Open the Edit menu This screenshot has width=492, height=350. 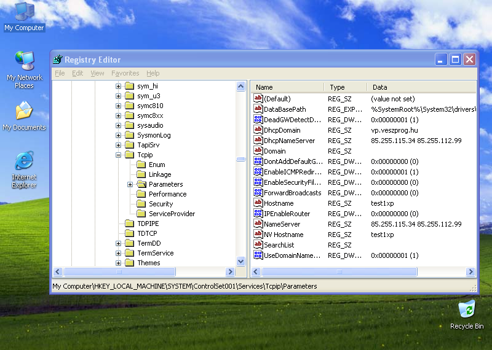click(77, 73)
